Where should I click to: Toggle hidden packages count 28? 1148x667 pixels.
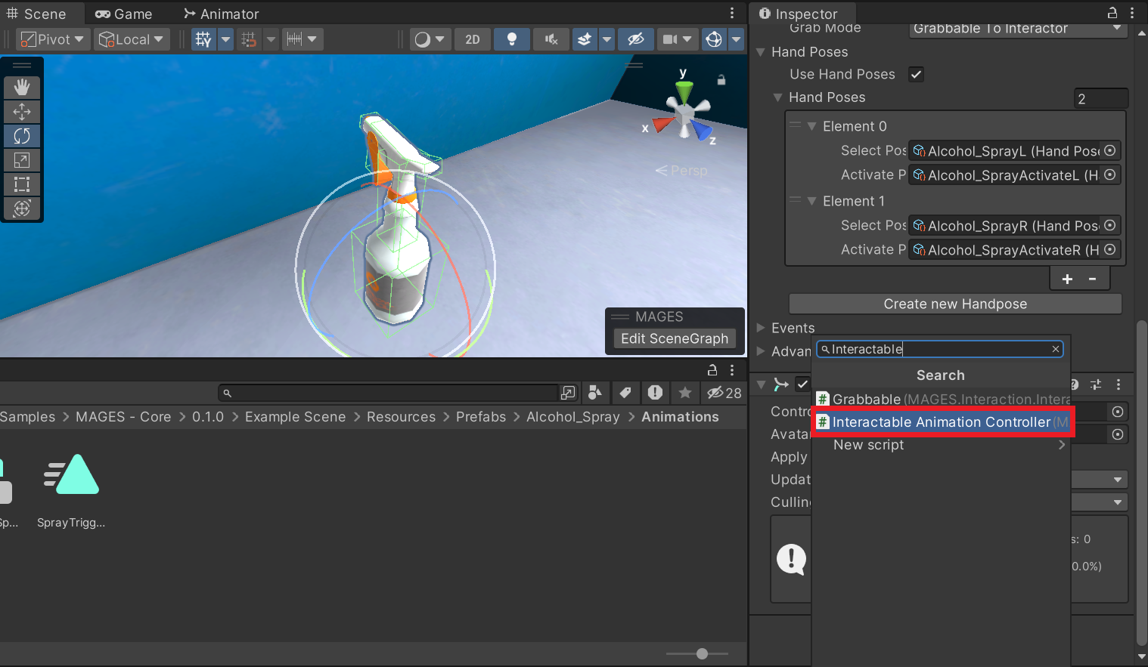tap(724, 393)
